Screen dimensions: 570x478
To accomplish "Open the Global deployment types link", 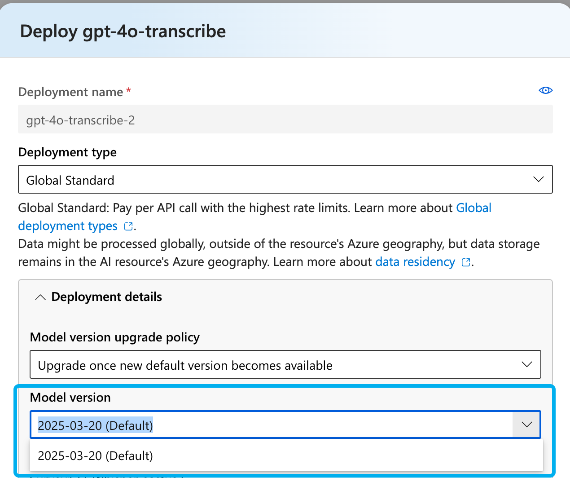I will 474,208.
